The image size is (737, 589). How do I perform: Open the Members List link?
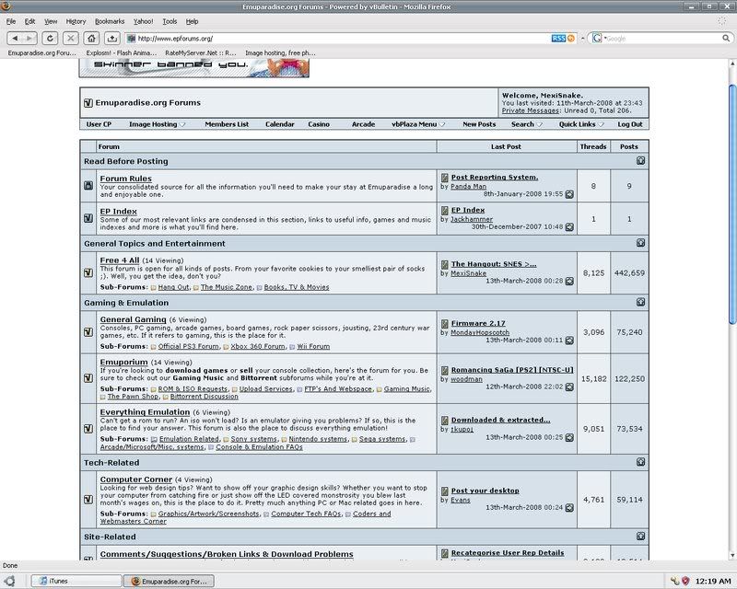point(227,124)
